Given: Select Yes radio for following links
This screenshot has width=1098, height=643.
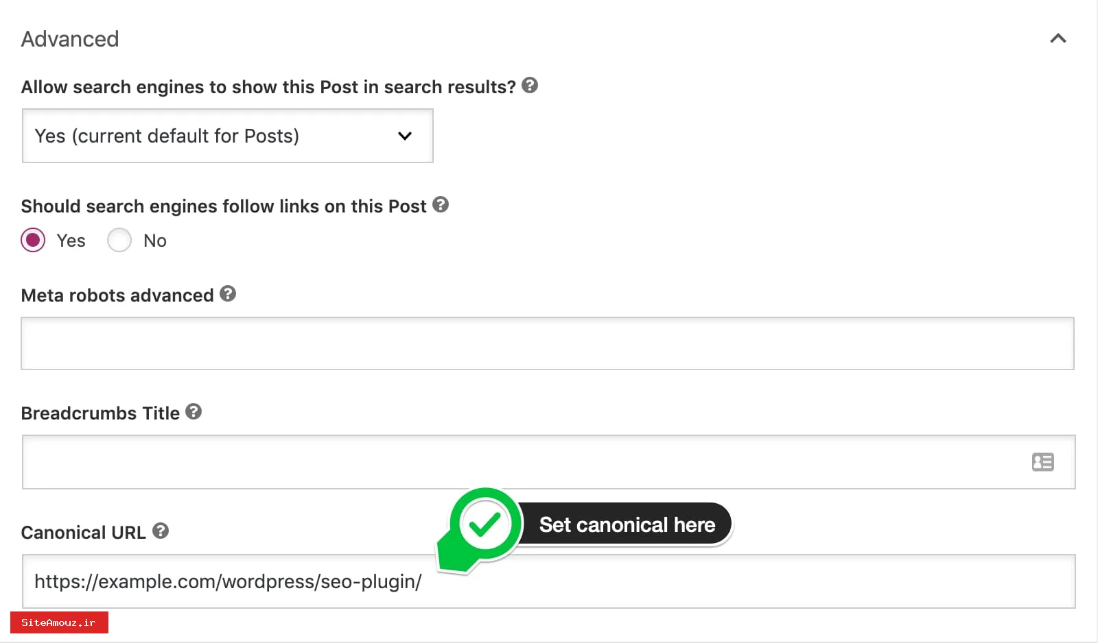Looking at the screenshot, I should coord(33,241).
